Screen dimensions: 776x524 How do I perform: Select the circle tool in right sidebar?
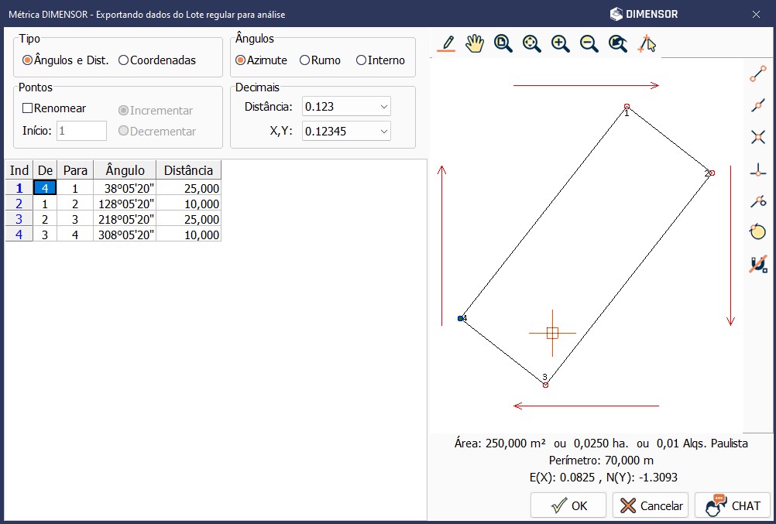click(x=757, y=231)
